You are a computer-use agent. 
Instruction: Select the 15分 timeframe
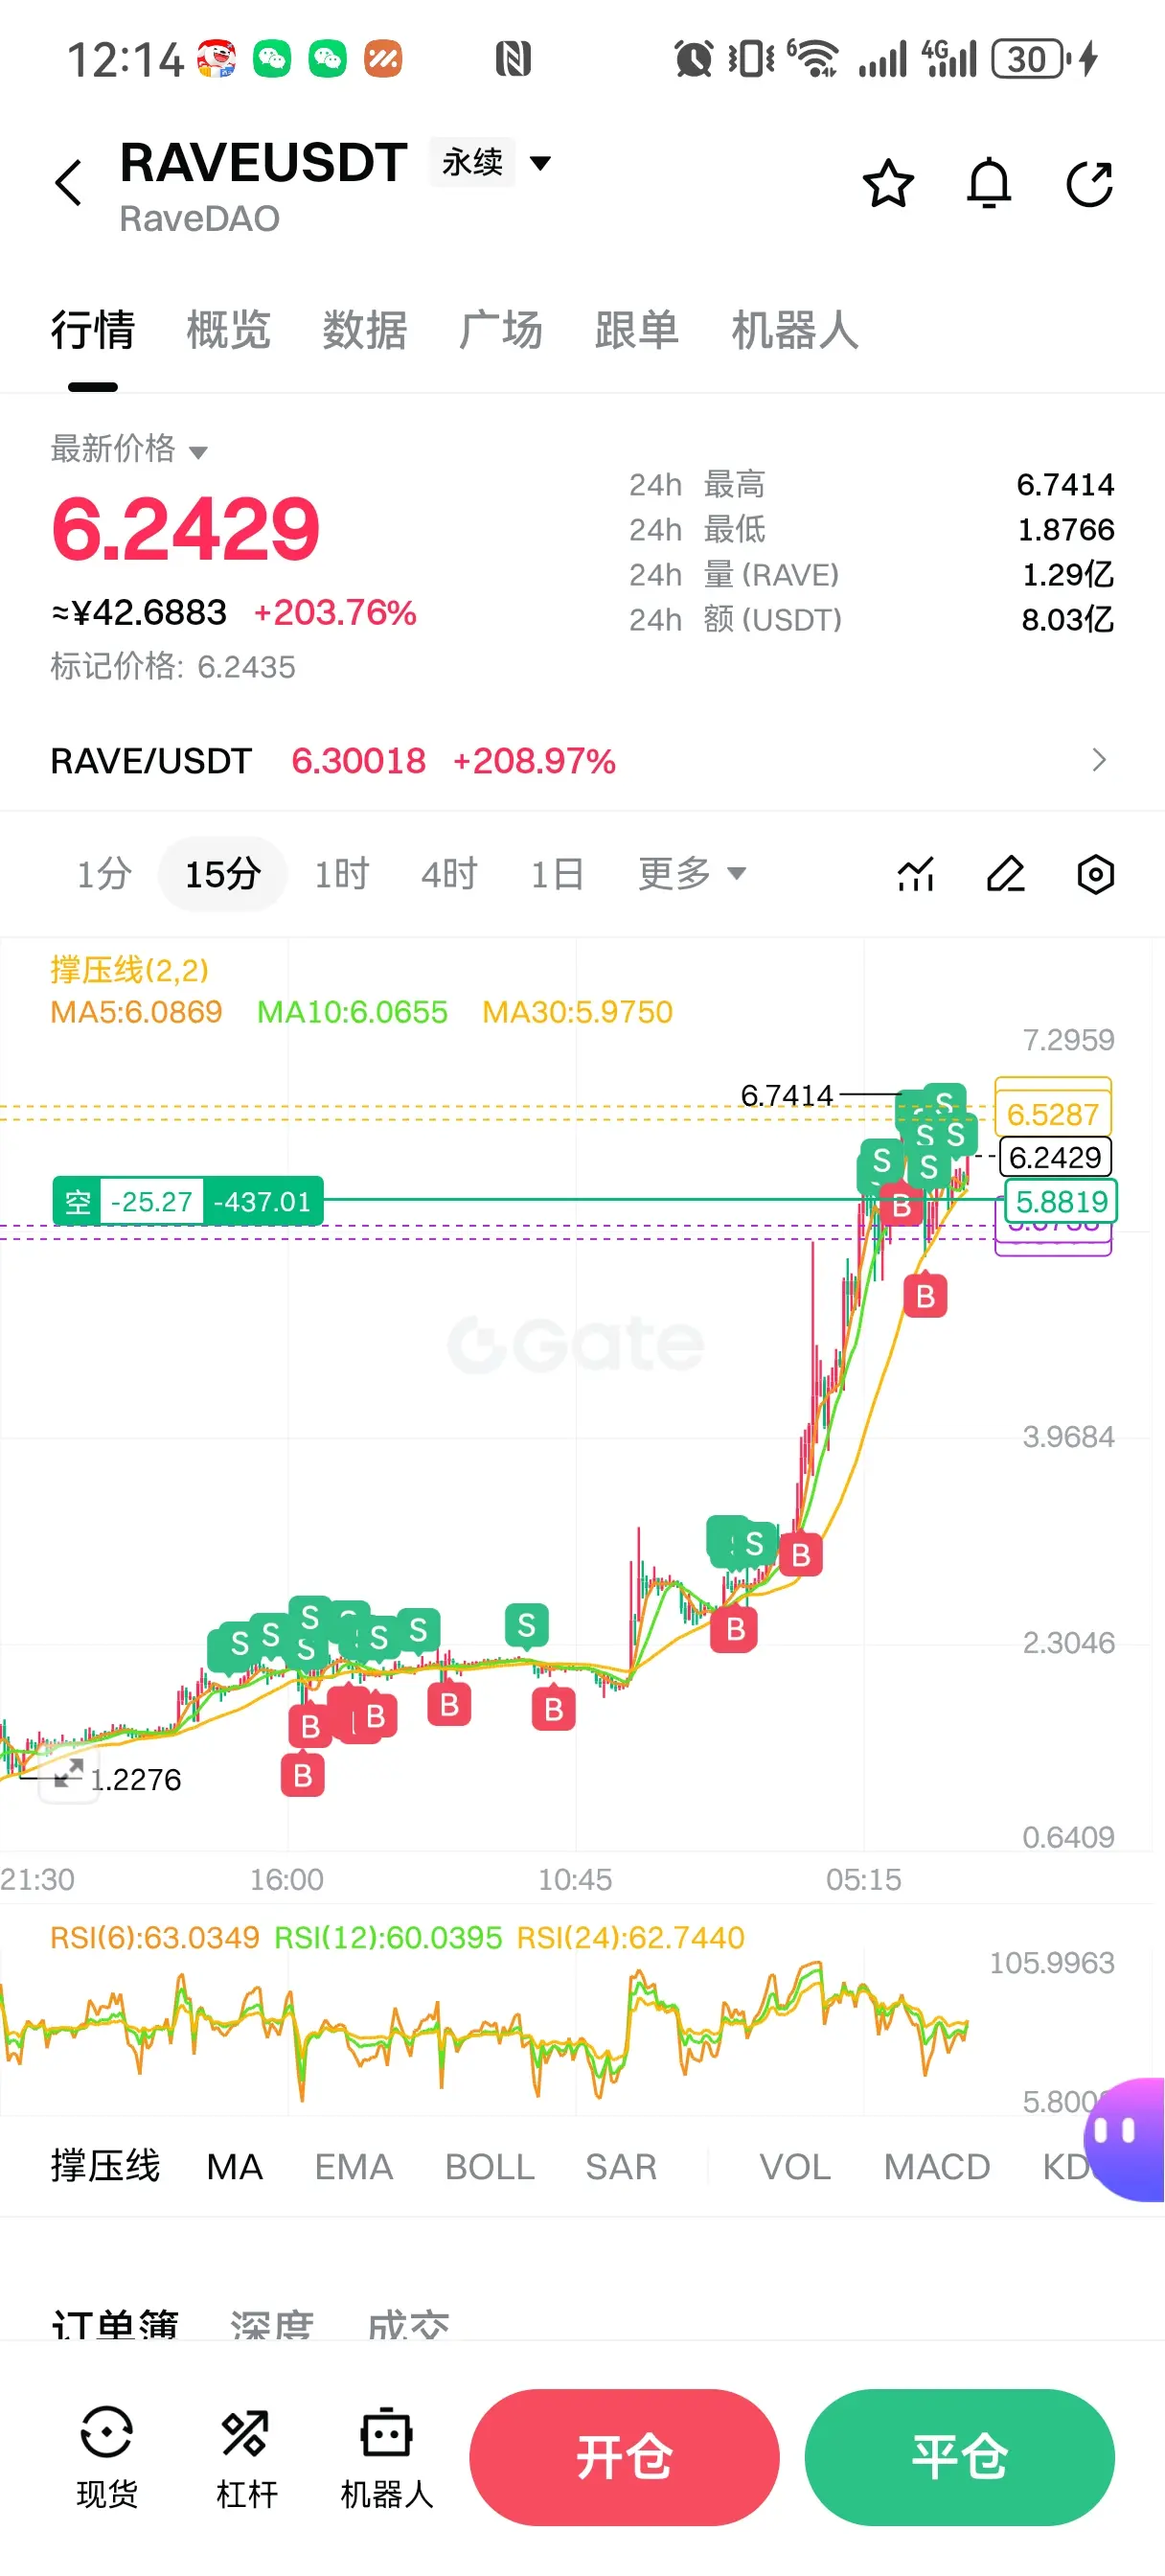(x=223, y=874)
